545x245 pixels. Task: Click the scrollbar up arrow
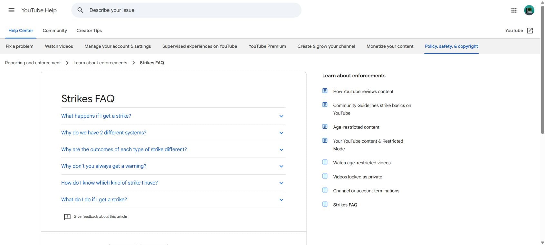[542, 2]
